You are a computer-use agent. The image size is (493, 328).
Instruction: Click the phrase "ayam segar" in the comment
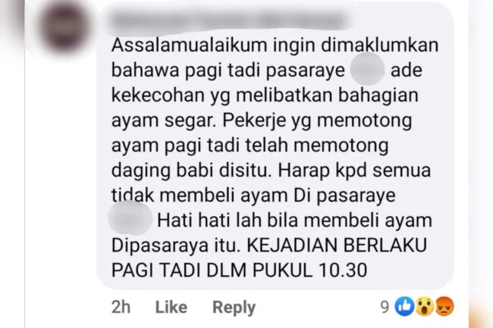point(164,121)
